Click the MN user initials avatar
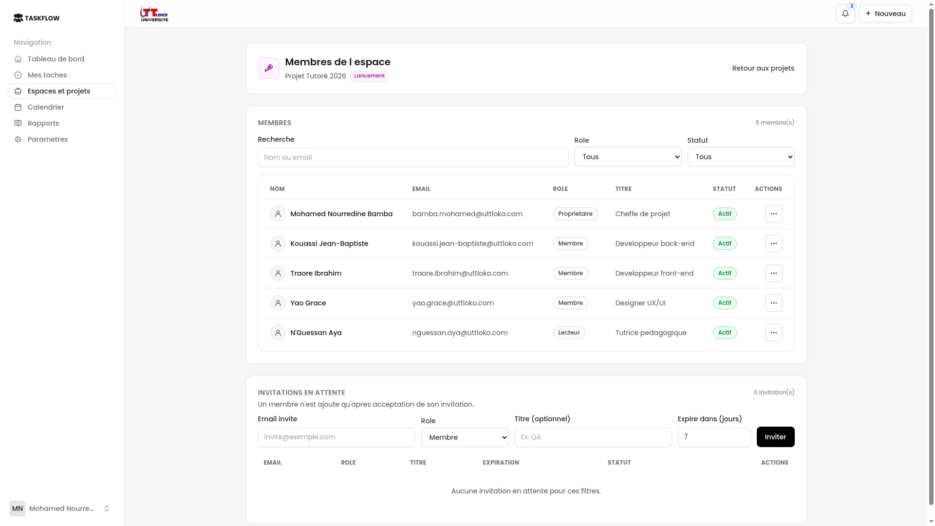Viewport: 935px width, 526px height. click(x=18, y=508)
